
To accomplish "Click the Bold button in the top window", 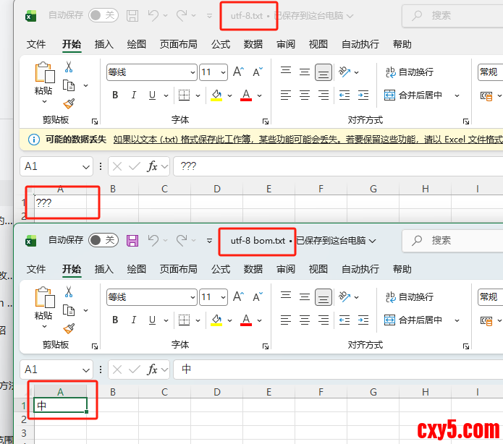I will 115,95.
